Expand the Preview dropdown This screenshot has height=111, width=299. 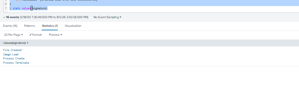click(55, 35)
